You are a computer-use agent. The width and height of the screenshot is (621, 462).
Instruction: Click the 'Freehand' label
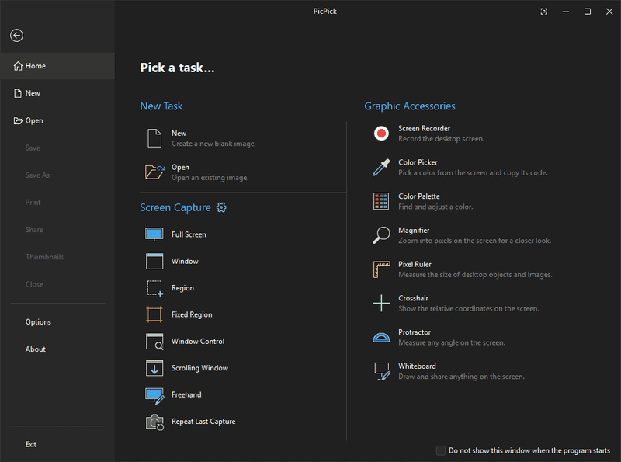point(186,394)
